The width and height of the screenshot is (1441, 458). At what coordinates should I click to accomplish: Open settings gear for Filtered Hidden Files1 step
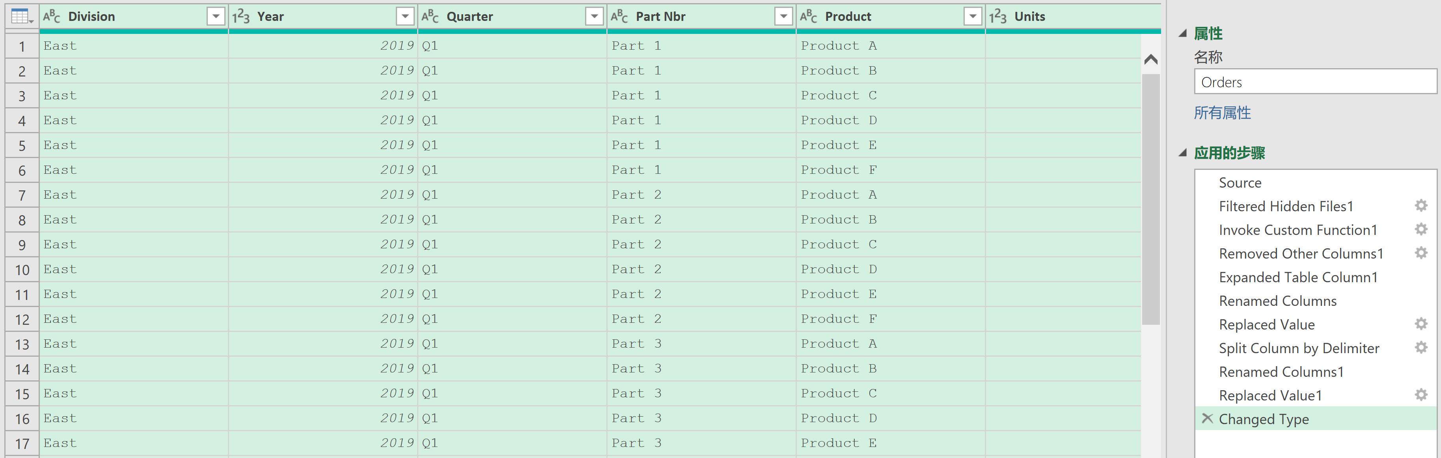1421,206
